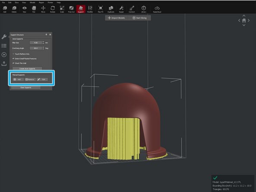
Task: Click the help icon on Support Structure panel
Action: (46, 35)
